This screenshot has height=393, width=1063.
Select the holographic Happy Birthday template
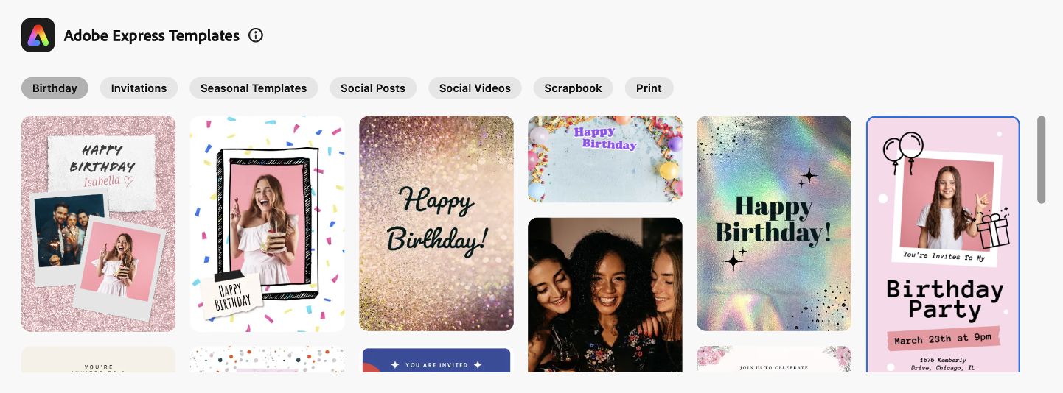[774, 224]
